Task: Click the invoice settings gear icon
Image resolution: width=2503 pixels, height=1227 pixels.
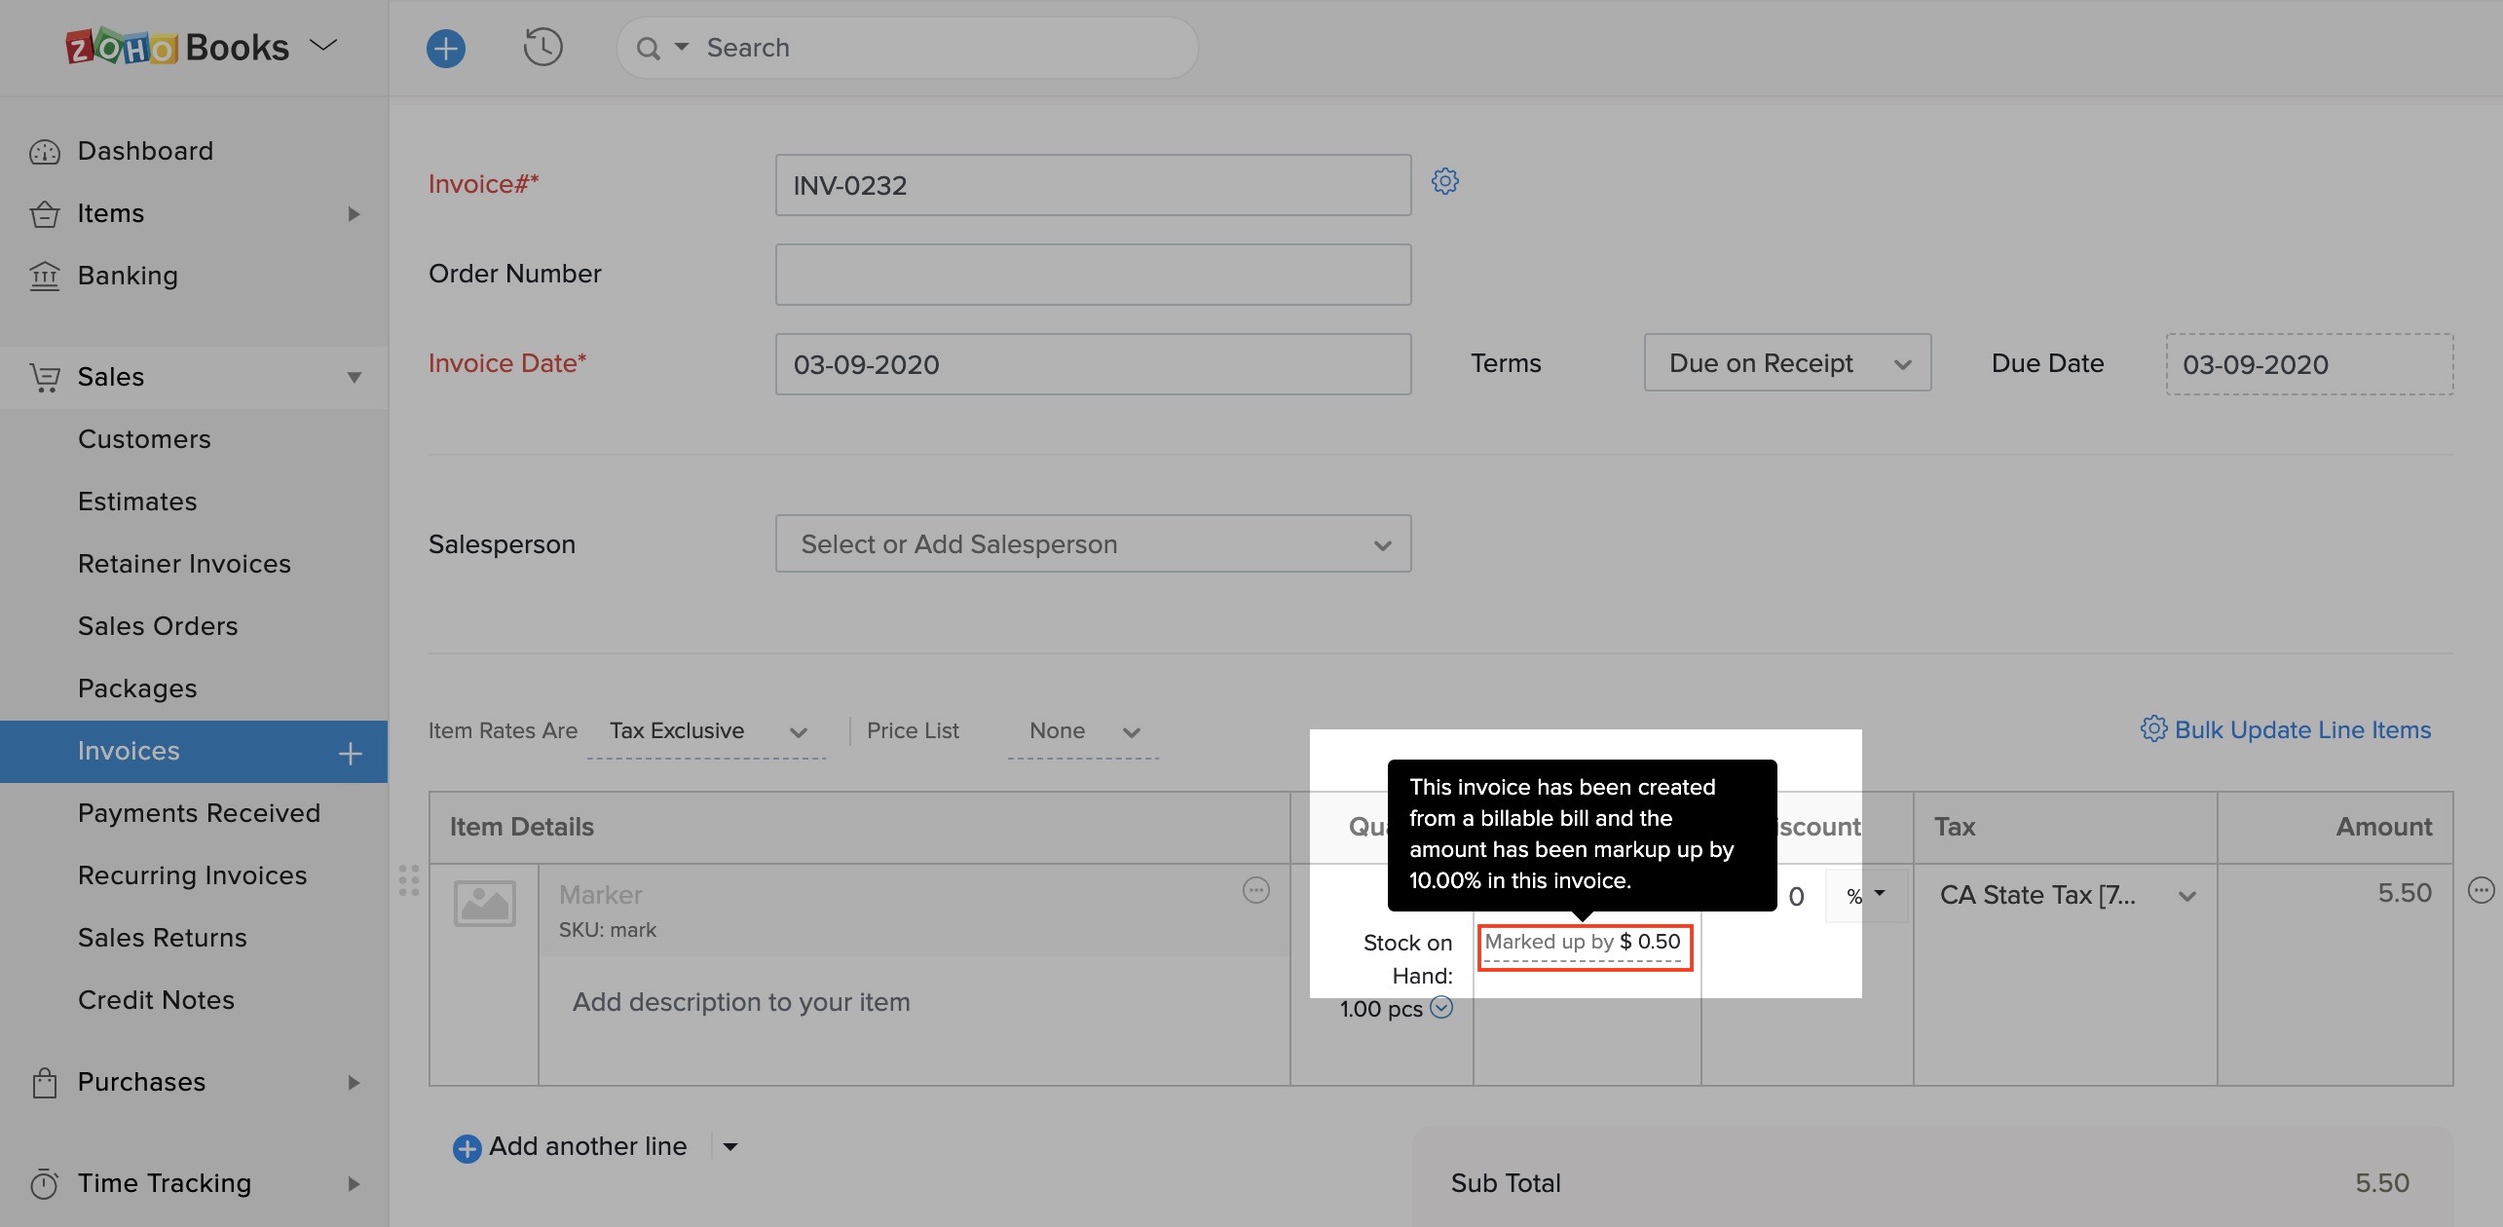Action: [x=1444, y=180]
